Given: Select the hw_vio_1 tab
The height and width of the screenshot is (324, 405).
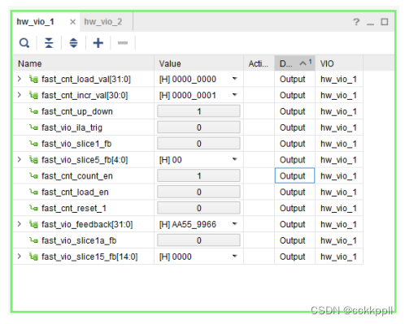Looking at the screenshot, I should [35, 22].
